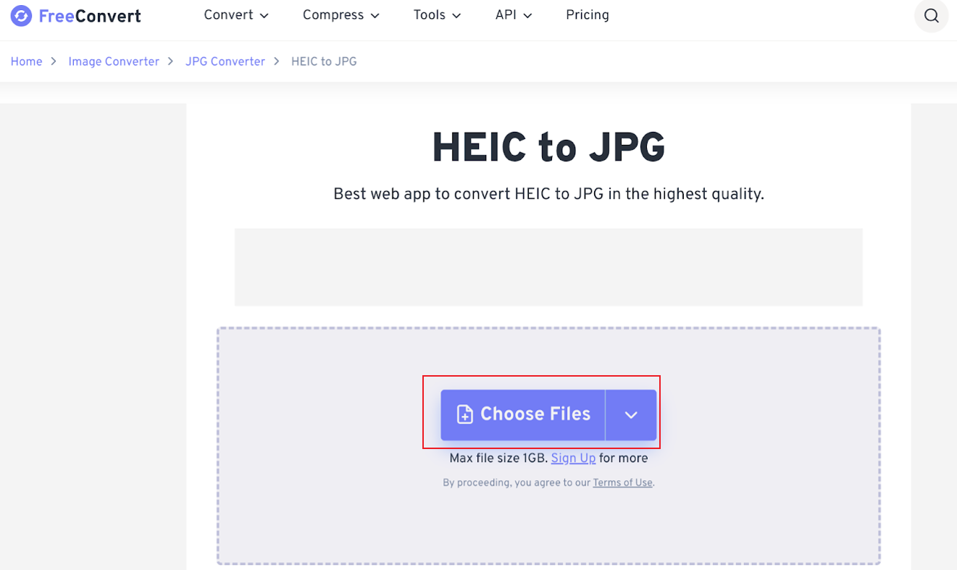
Task: Open the Tools dropdown menu
Action: 430,14
